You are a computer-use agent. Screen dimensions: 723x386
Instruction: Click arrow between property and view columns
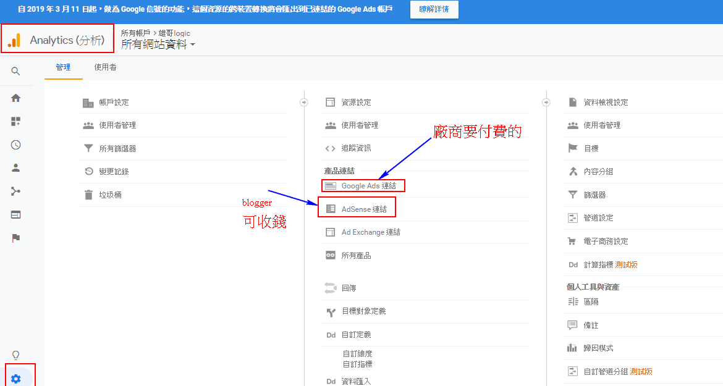(546, 103)
